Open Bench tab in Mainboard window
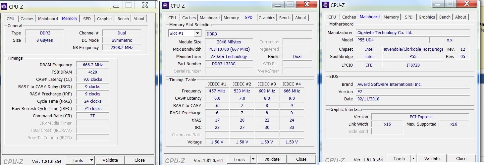The width and height of the screenshot is (484, 165). [x=445, y=17]
